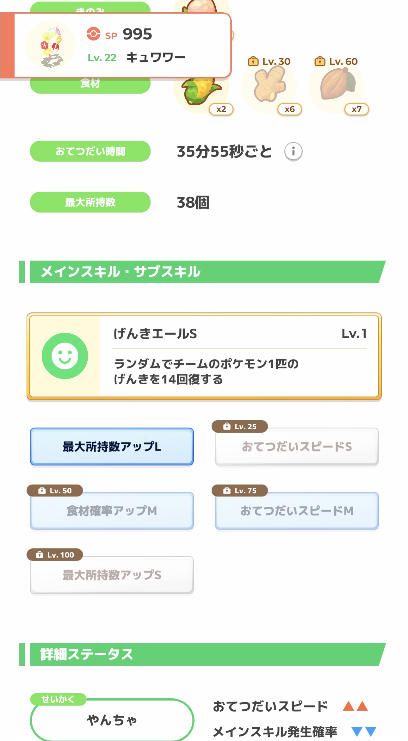Tap the blue down arrows for メインスキル発生確率

(x=364, y=731)
